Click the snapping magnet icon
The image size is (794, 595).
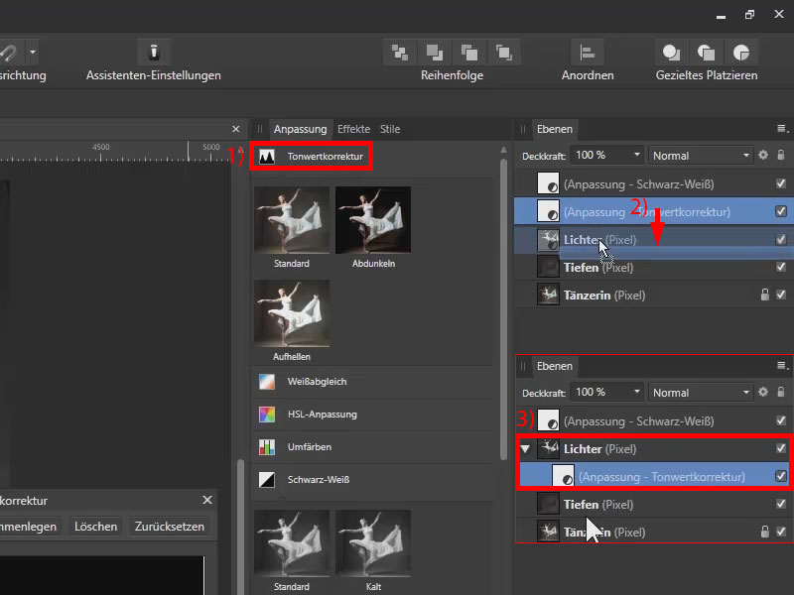(9, 53)
